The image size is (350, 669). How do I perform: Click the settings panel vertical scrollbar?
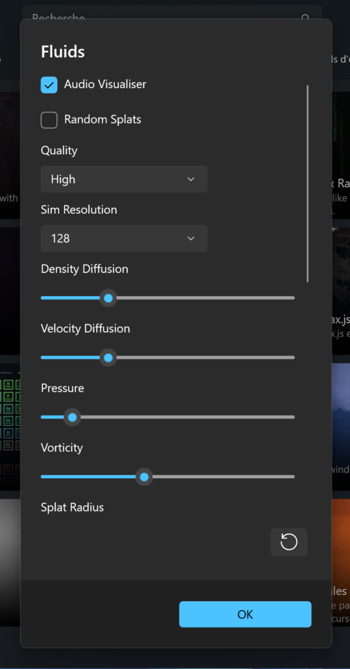tap(308, 184)
